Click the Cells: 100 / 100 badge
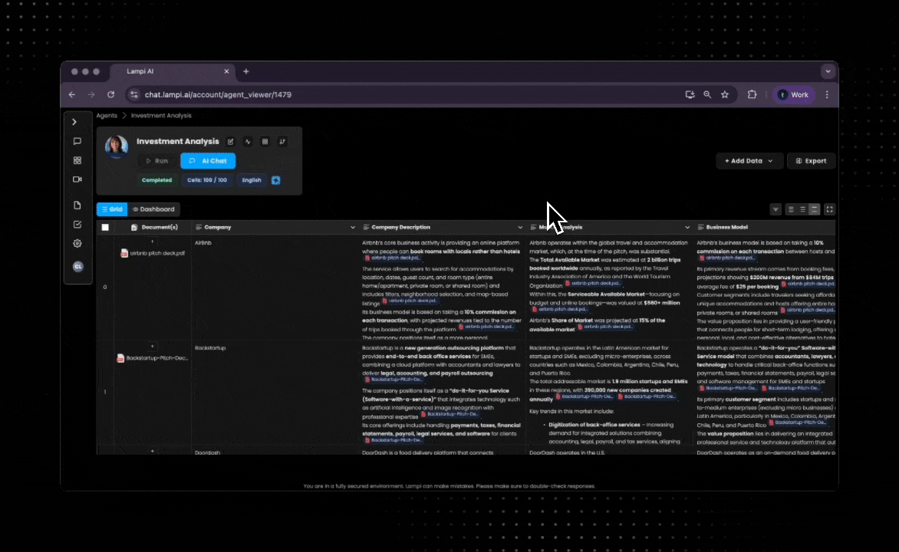The height and width of the screenshot is (552, 899). (x=207, y=180)
